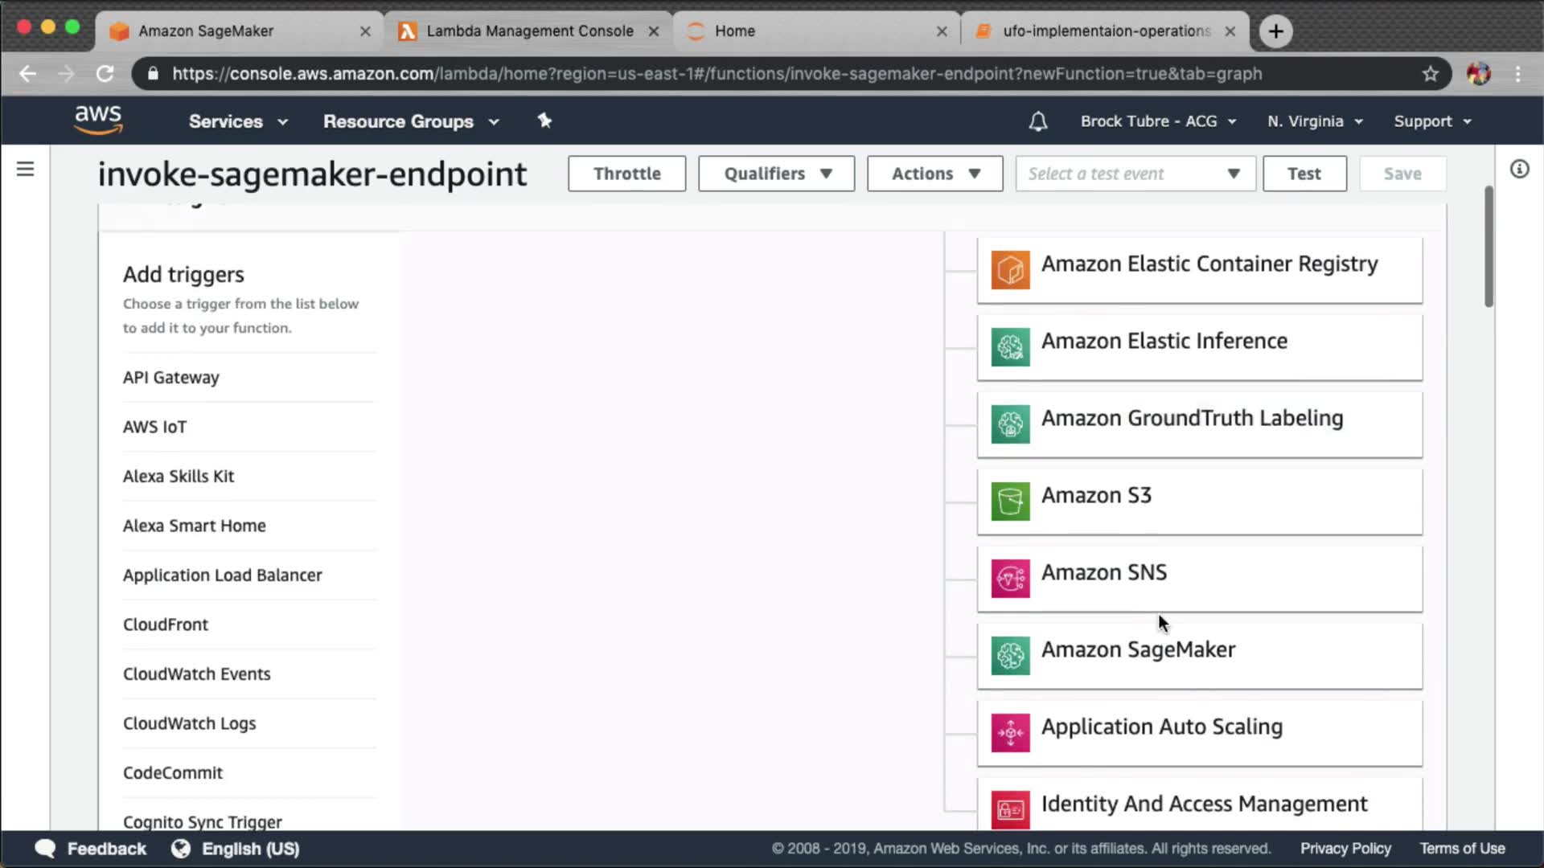Click the Amazon SageMaker resource icon

1010,656
